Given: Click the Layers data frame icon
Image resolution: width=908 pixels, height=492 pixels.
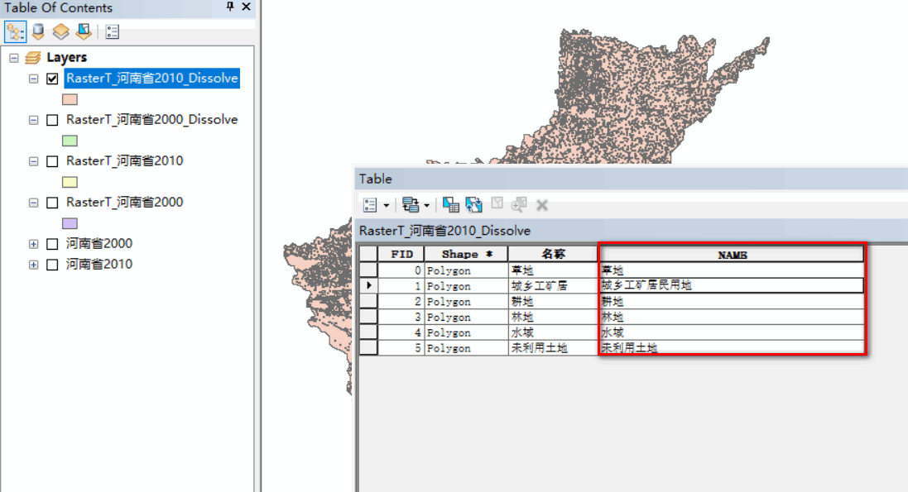Looking at the screenshot, I should pyautogui.click(x=33, y=57).
